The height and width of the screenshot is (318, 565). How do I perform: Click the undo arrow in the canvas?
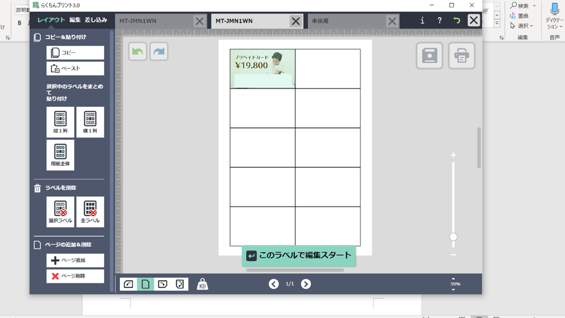pos(137,51)
